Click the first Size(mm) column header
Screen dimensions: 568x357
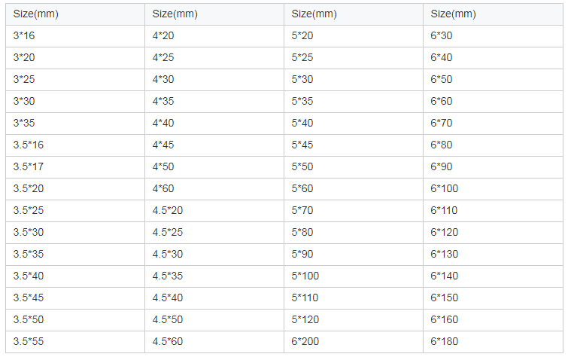(75, 14)
